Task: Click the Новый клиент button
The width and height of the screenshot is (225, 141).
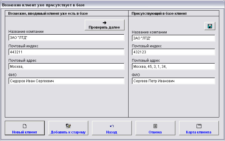Action: tap(25, 128)
